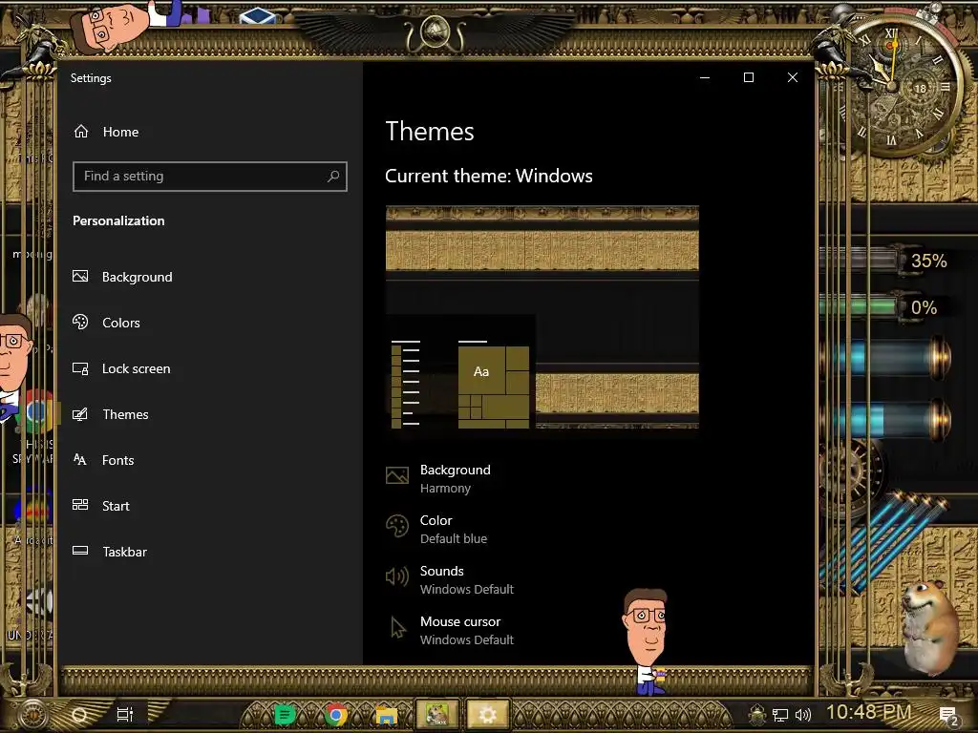This screenshot has width=978, height=733.
Task: Click the 35% usage meter gadget
Action: point(886,261)
